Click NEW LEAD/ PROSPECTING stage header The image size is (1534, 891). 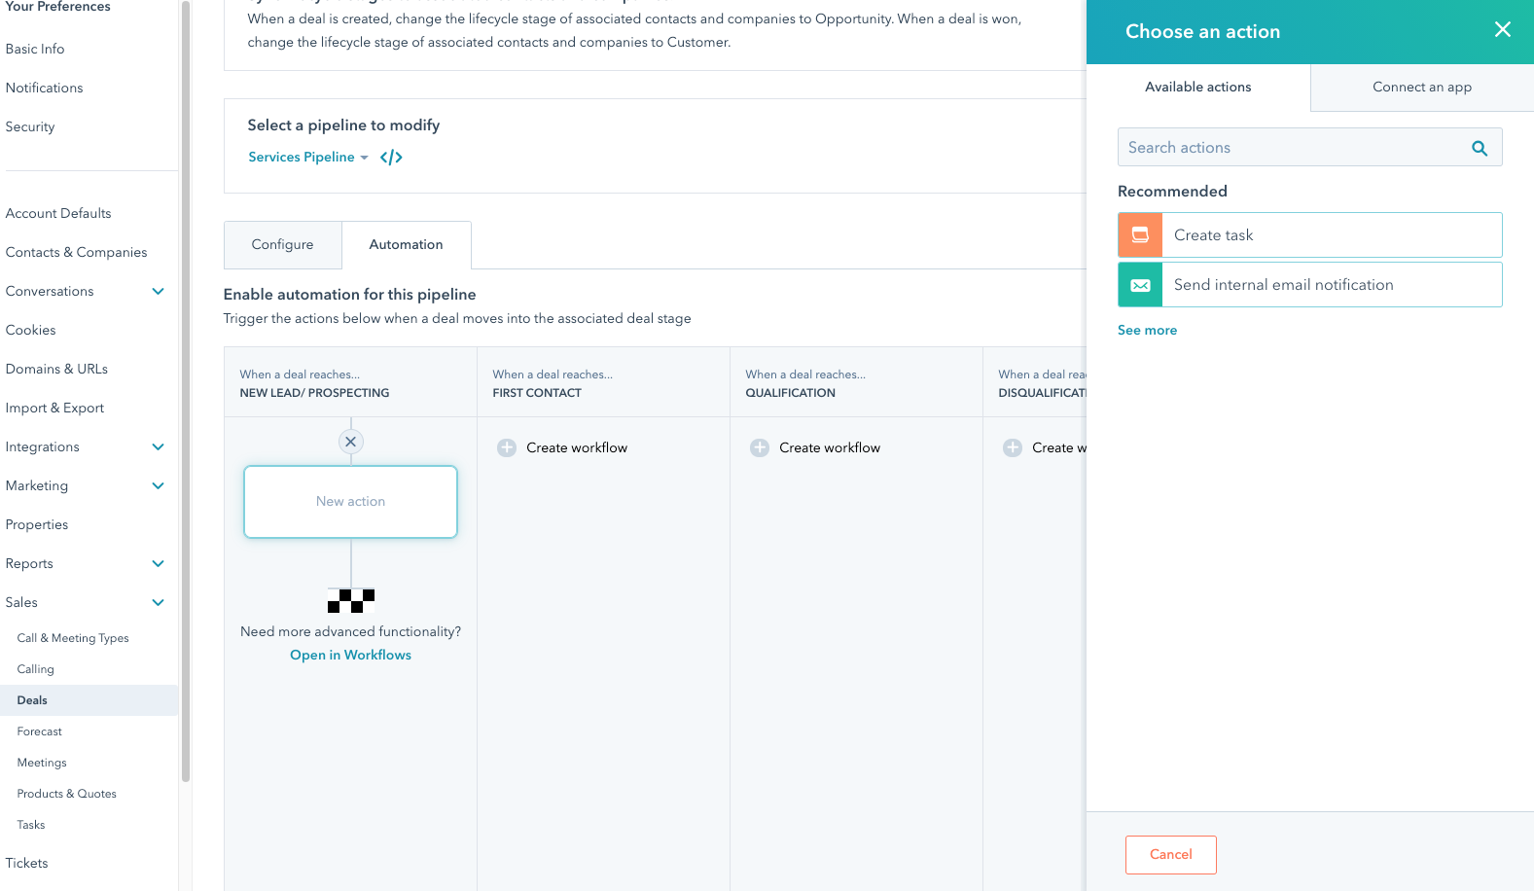315,393
